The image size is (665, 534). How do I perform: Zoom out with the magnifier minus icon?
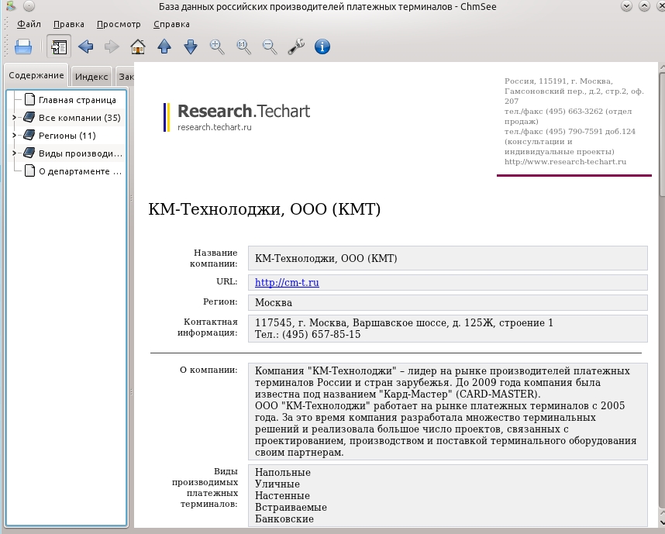click(x=270, y=47)
